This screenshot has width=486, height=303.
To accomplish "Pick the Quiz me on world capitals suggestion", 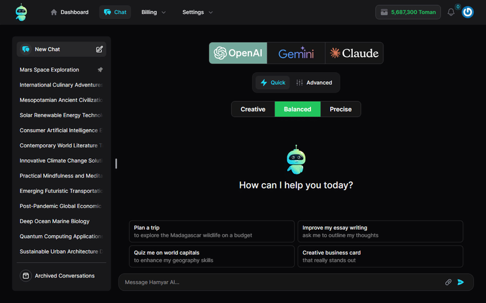I will [x=211, y=256].
